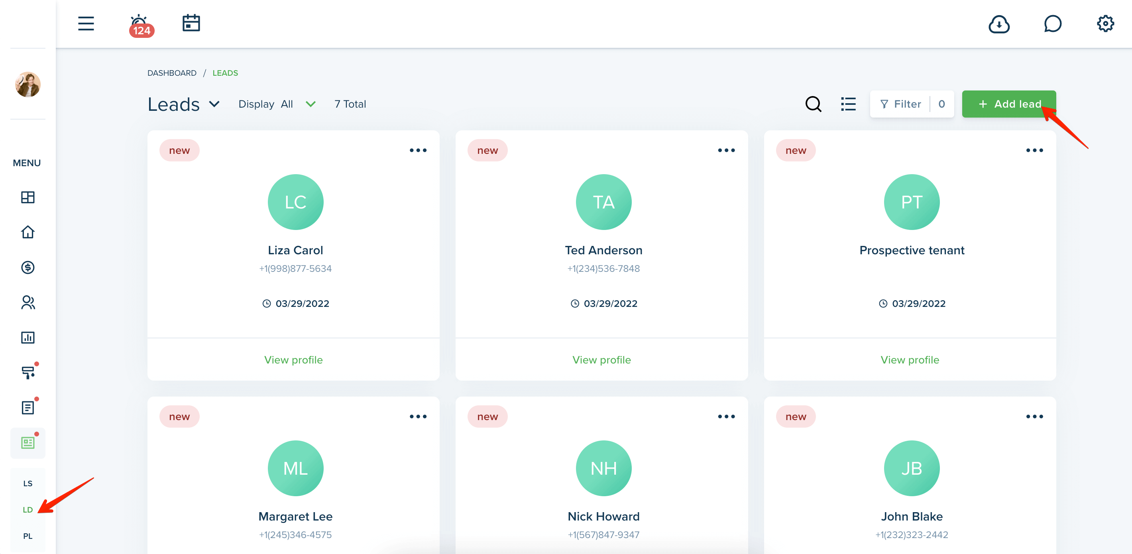Click LC avatar on Liza Carol card
This screenshot has height=554, width=1132.
coord(295,202)
